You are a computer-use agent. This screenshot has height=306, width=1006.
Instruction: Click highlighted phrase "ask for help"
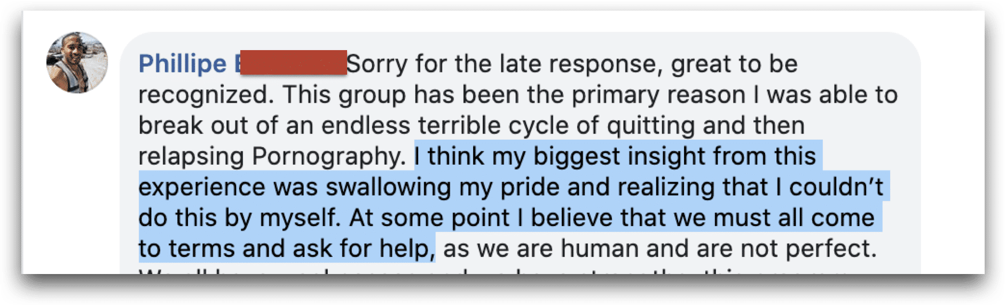(360, 249)
